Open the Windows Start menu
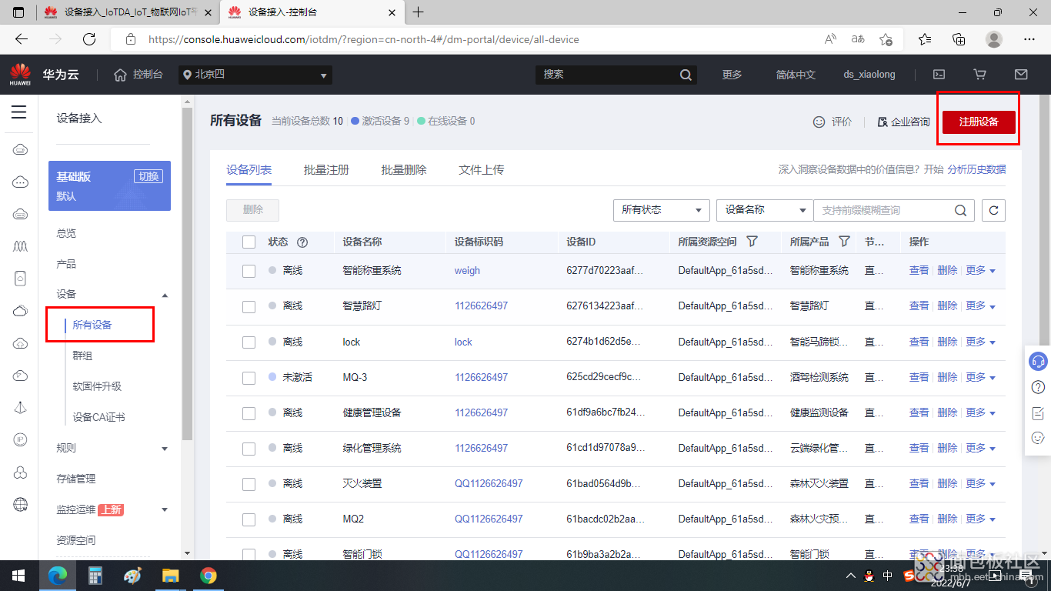 [x=18, y=576]
